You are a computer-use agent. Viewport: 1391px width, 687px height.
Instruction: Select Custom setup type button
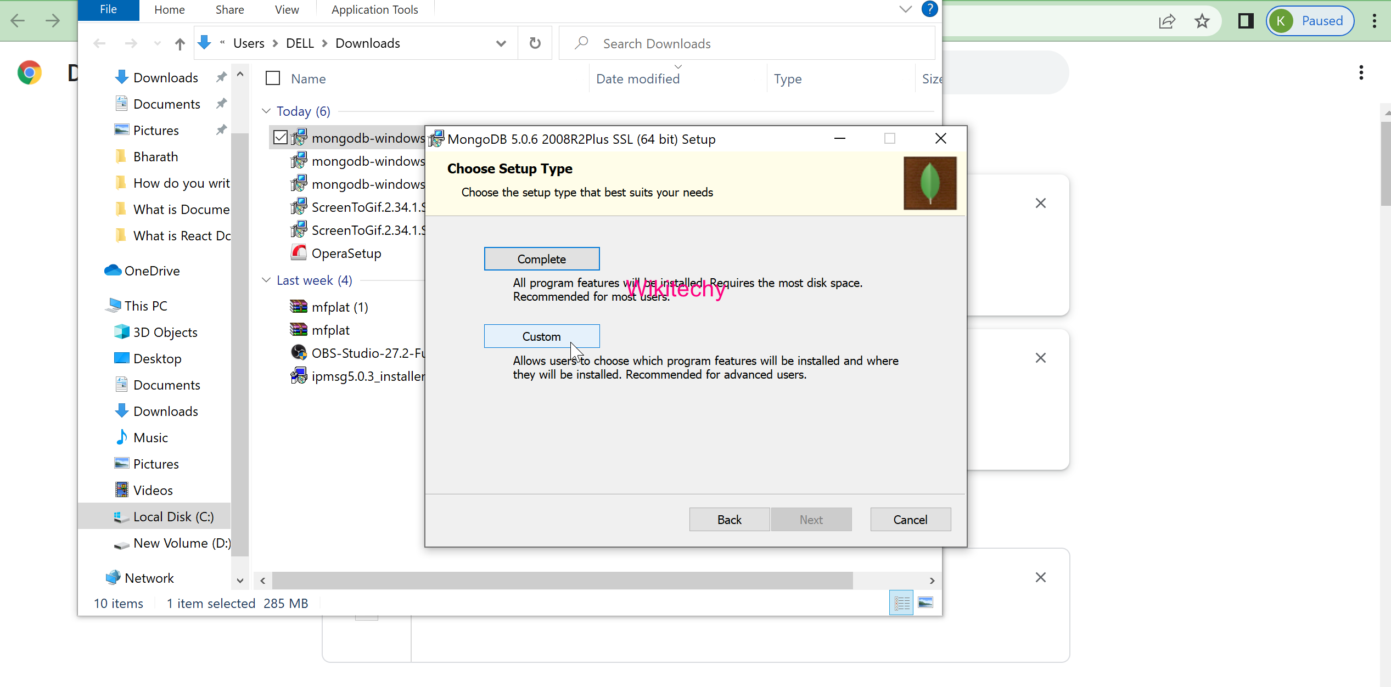tap(542, 336)
